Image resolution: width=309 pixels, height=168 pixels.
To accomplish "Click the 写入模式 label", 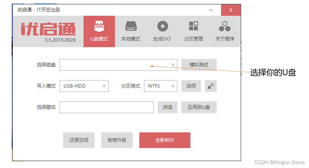I will coord(46,86).
